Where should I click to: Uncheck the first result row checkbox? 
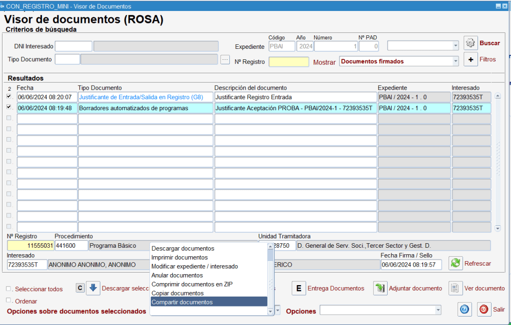[8, 96]
